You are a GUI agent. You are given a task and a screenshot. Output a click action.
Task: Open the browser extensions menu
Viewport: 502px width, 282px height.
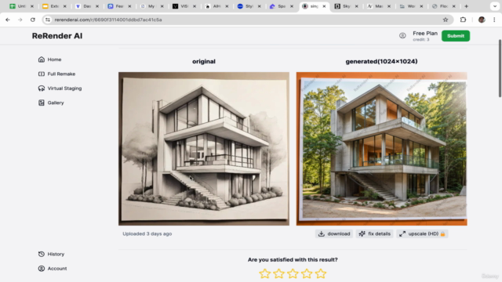point(463,20)
